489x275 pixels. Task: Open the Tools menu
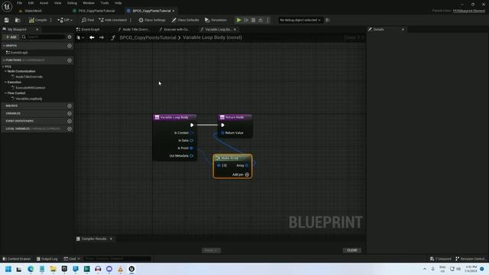(105, 3)
